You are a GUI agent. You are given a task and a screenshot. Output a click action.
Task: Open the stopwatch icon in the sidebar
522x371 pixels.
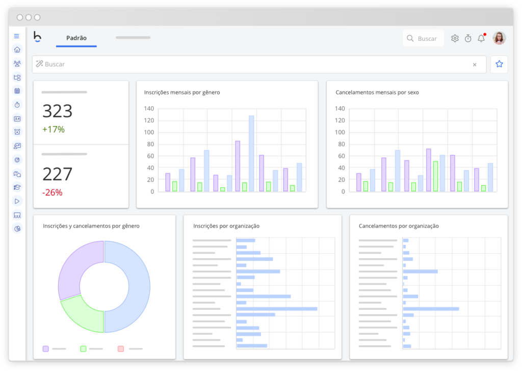(x=17, y=105)
